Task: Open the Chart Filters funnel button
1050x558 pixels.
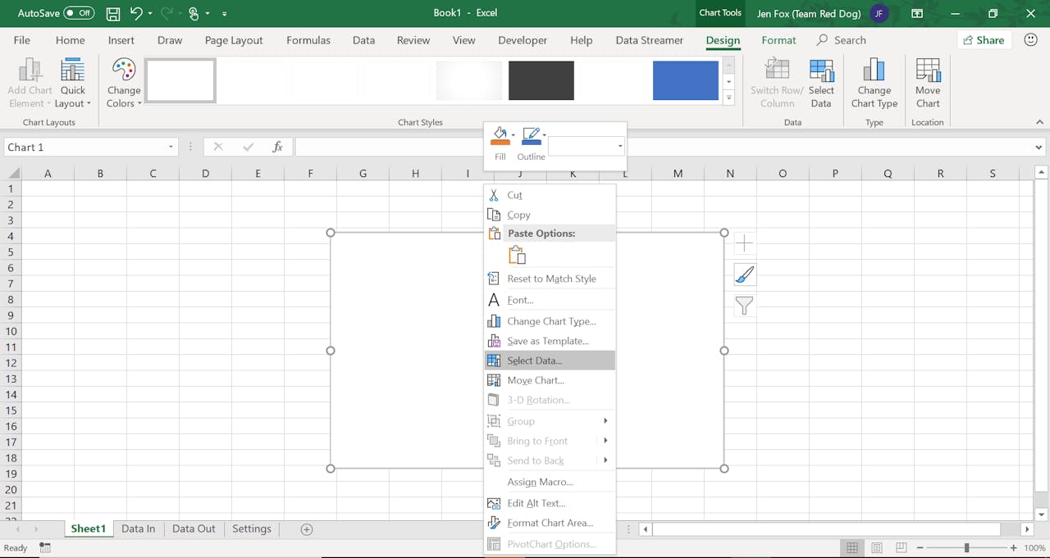Action: point(744,306)
